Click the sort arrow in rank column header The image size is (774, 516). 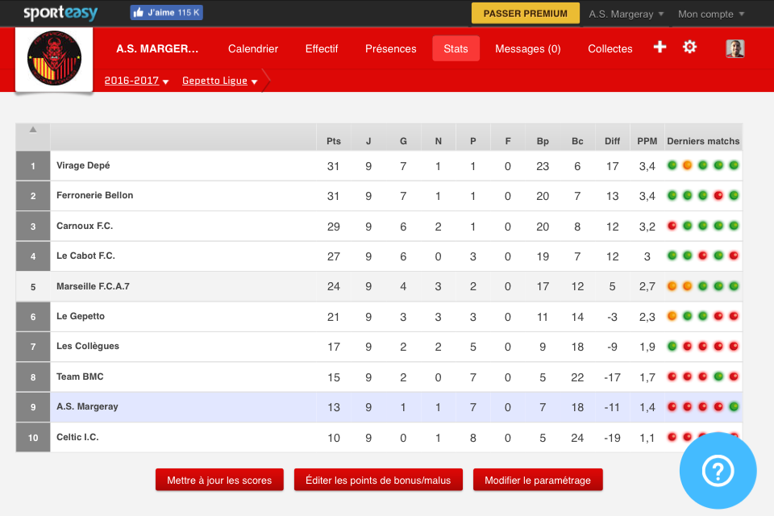click(33, 130)
